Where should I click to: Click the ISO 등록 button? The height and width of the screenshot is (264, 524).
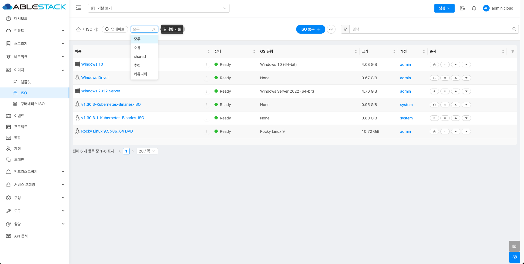click(x=310, y=29)
